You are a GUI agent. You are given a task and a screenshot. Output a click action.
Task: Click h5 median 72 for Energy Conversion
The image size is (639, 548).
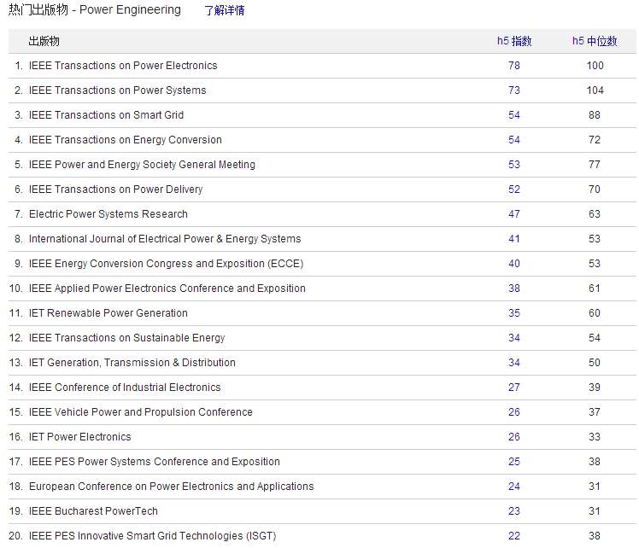(595, 140)
